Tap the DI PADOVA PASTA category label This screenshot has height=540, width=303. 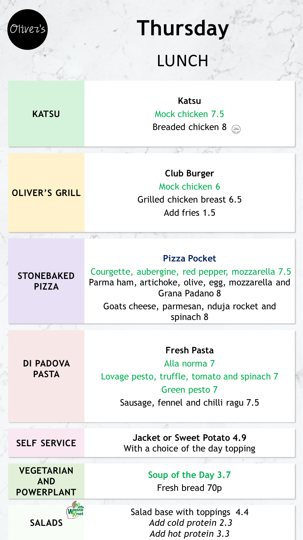coord(46,368)
